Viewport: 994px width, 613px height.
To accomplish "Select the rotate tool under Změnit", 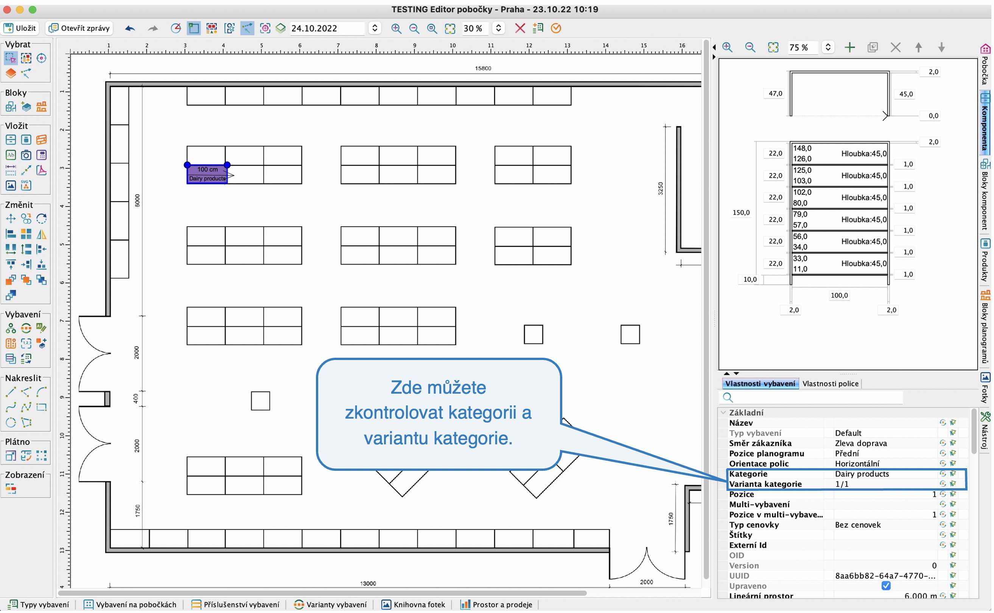I will (41, 219).
